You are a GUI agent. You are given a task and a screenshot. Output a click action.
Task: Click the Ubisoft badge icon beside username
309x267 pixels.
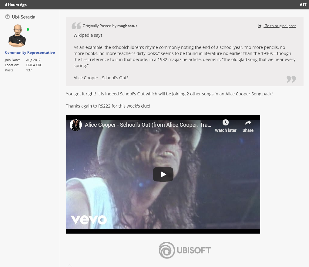tap(8, 17)
